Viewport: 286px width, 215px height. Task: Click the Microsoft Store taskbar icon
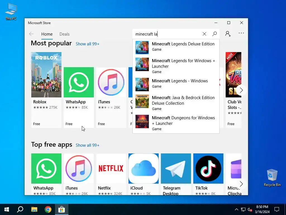62,209
